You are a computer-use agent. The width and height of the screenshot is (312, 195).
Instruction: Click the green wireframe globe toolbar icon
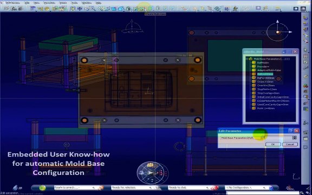click(217, 9)
